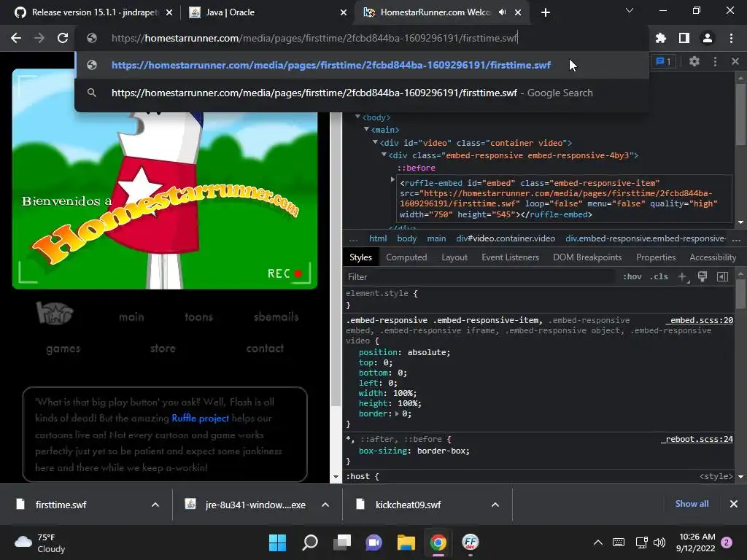Screen dimensions: 747x560
Task: Open DevTools customize three-dot menu
Action: [x=715, y=61]
